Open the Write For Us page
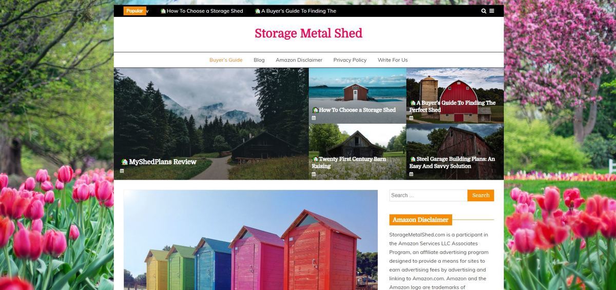Viewport: 616px width, 290px height. (393, 60)
